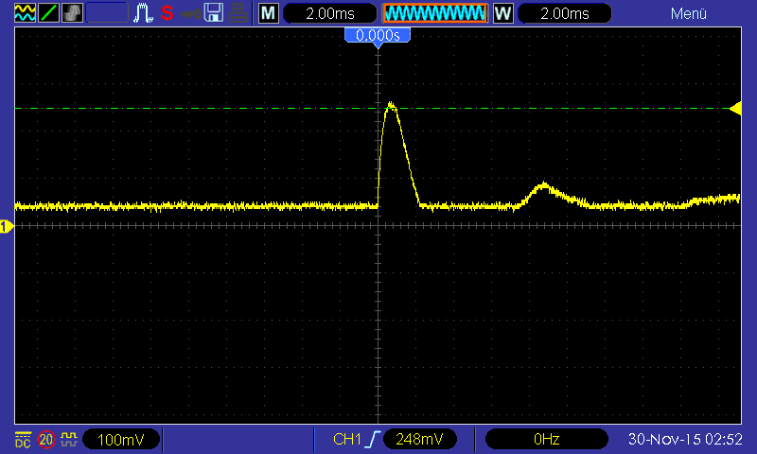Click the pulse waveform acquisition icon
Screen dimensions: 757x454
click(143, 12)
